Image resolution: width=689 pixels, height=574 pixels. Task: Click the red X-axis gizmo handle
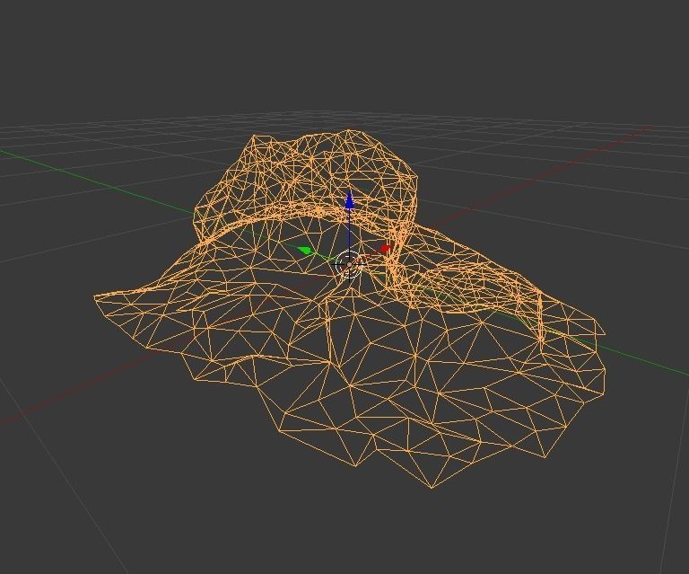pos(386,249)
